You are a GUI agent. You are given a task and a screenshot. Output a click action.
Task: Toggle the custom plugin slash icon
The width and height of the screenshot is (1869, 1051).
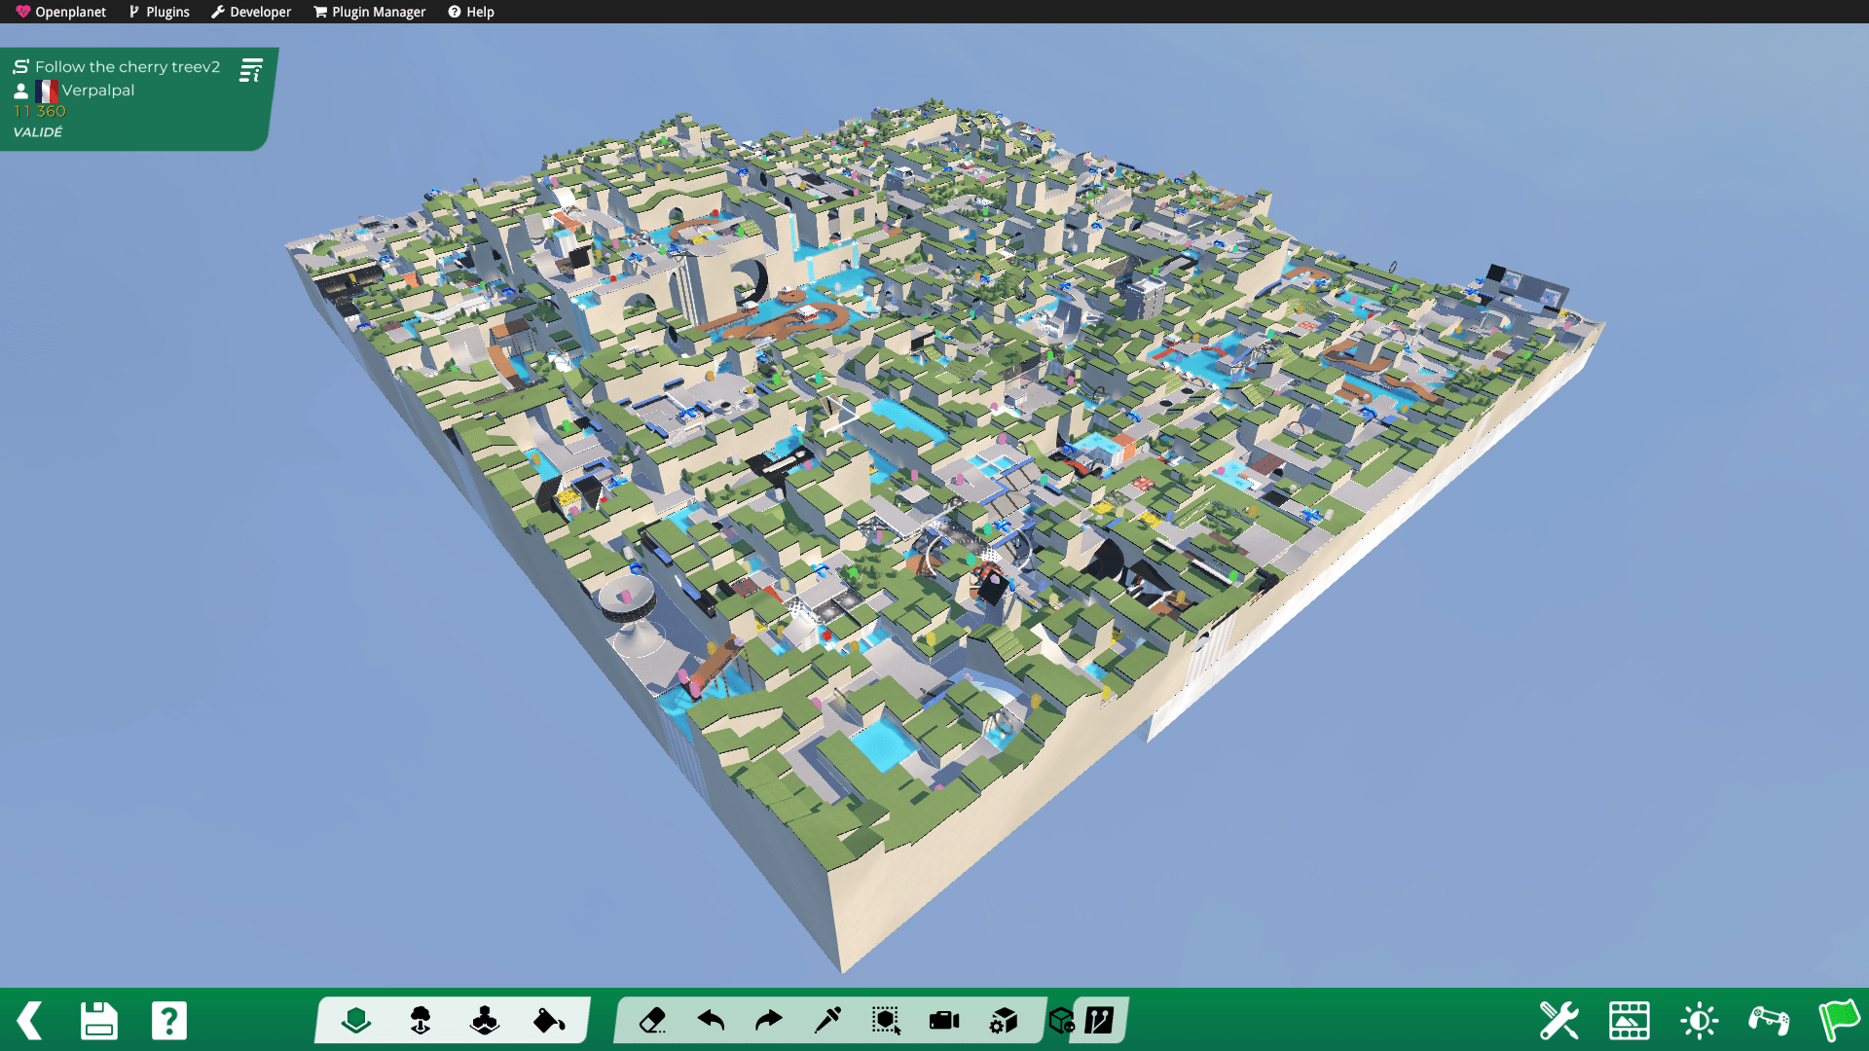click(x=1099, y=1021)
